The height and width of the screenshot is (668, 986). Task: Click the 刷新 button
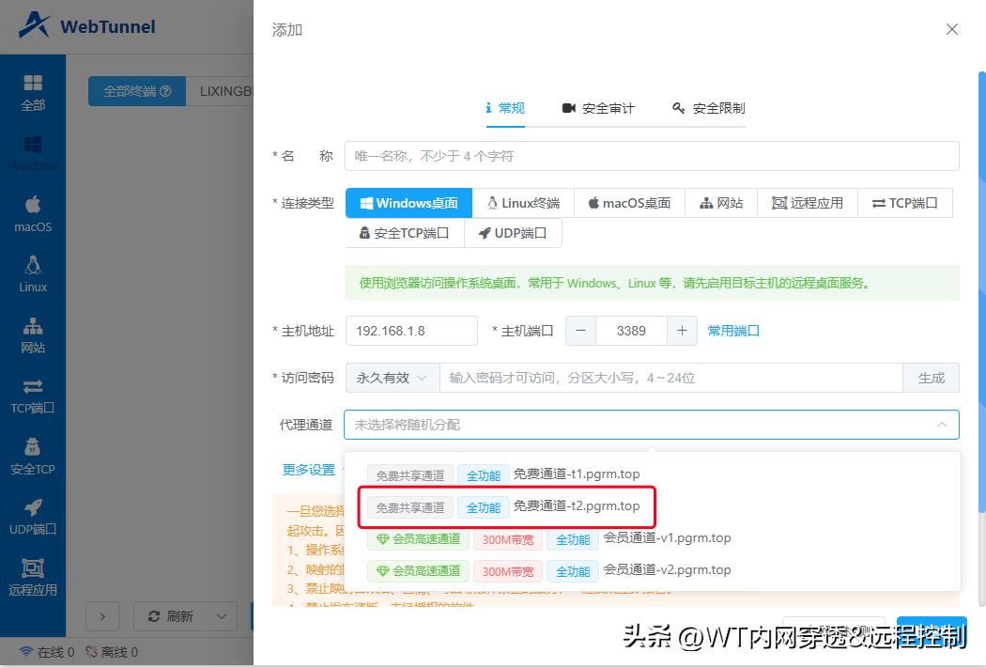coord(170,616)
